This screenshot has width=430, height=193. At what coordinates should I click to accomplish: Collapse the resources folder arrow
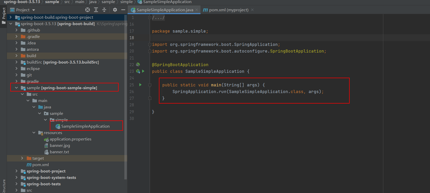click(34, 133)
